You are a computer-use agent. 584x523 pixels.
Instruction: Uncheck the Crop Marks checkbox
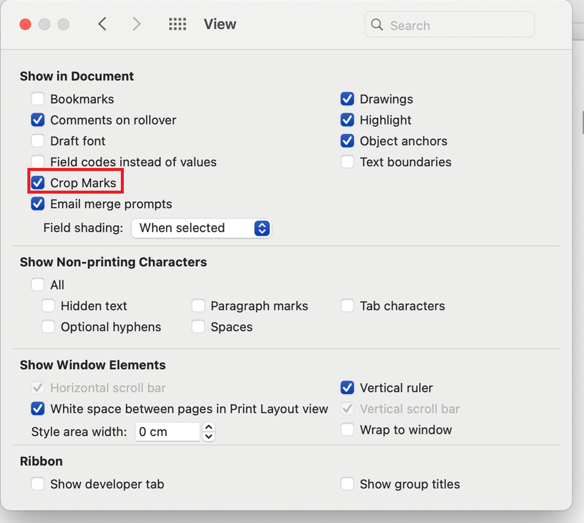(x=38, y=183)
